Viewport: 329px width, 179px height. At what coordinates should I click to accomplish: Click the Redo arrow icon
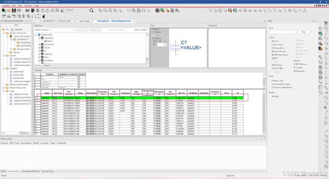click(x=47, y=10)
